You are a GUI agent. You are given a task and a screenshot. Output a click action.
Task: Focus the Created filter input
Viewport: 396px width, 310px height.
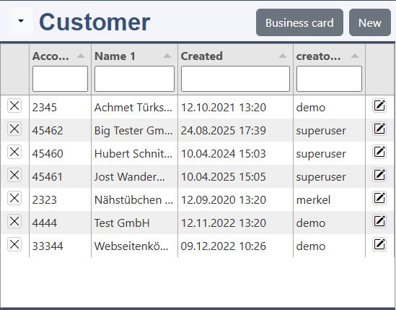235,79
